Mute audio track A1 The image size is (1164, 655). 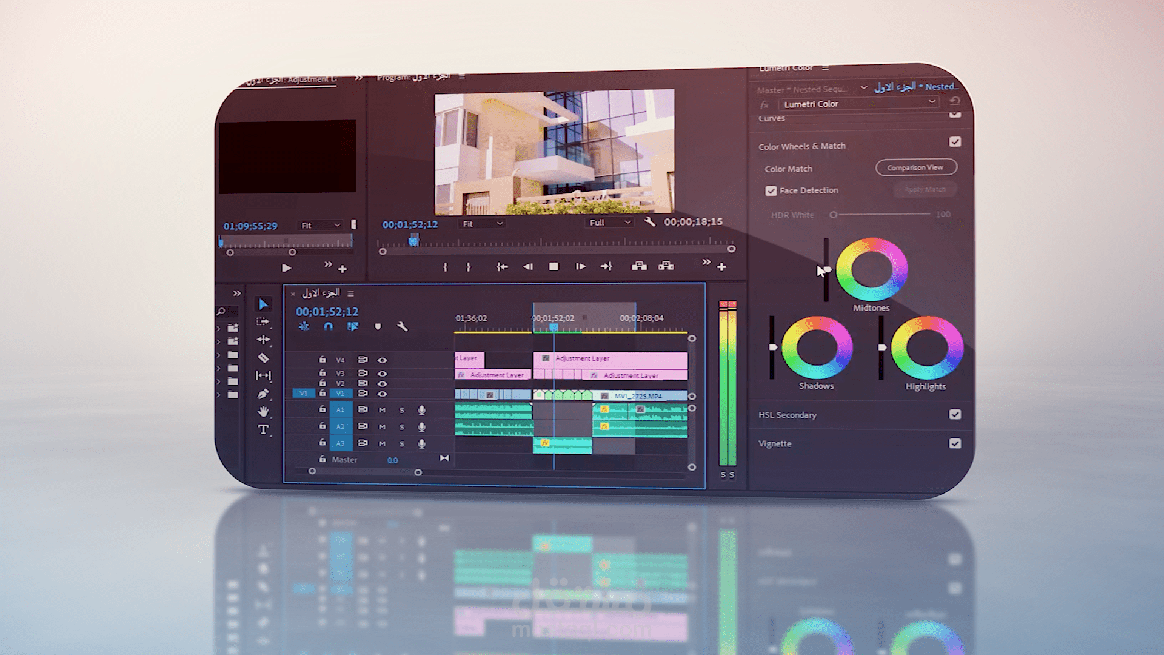[382, 410]
